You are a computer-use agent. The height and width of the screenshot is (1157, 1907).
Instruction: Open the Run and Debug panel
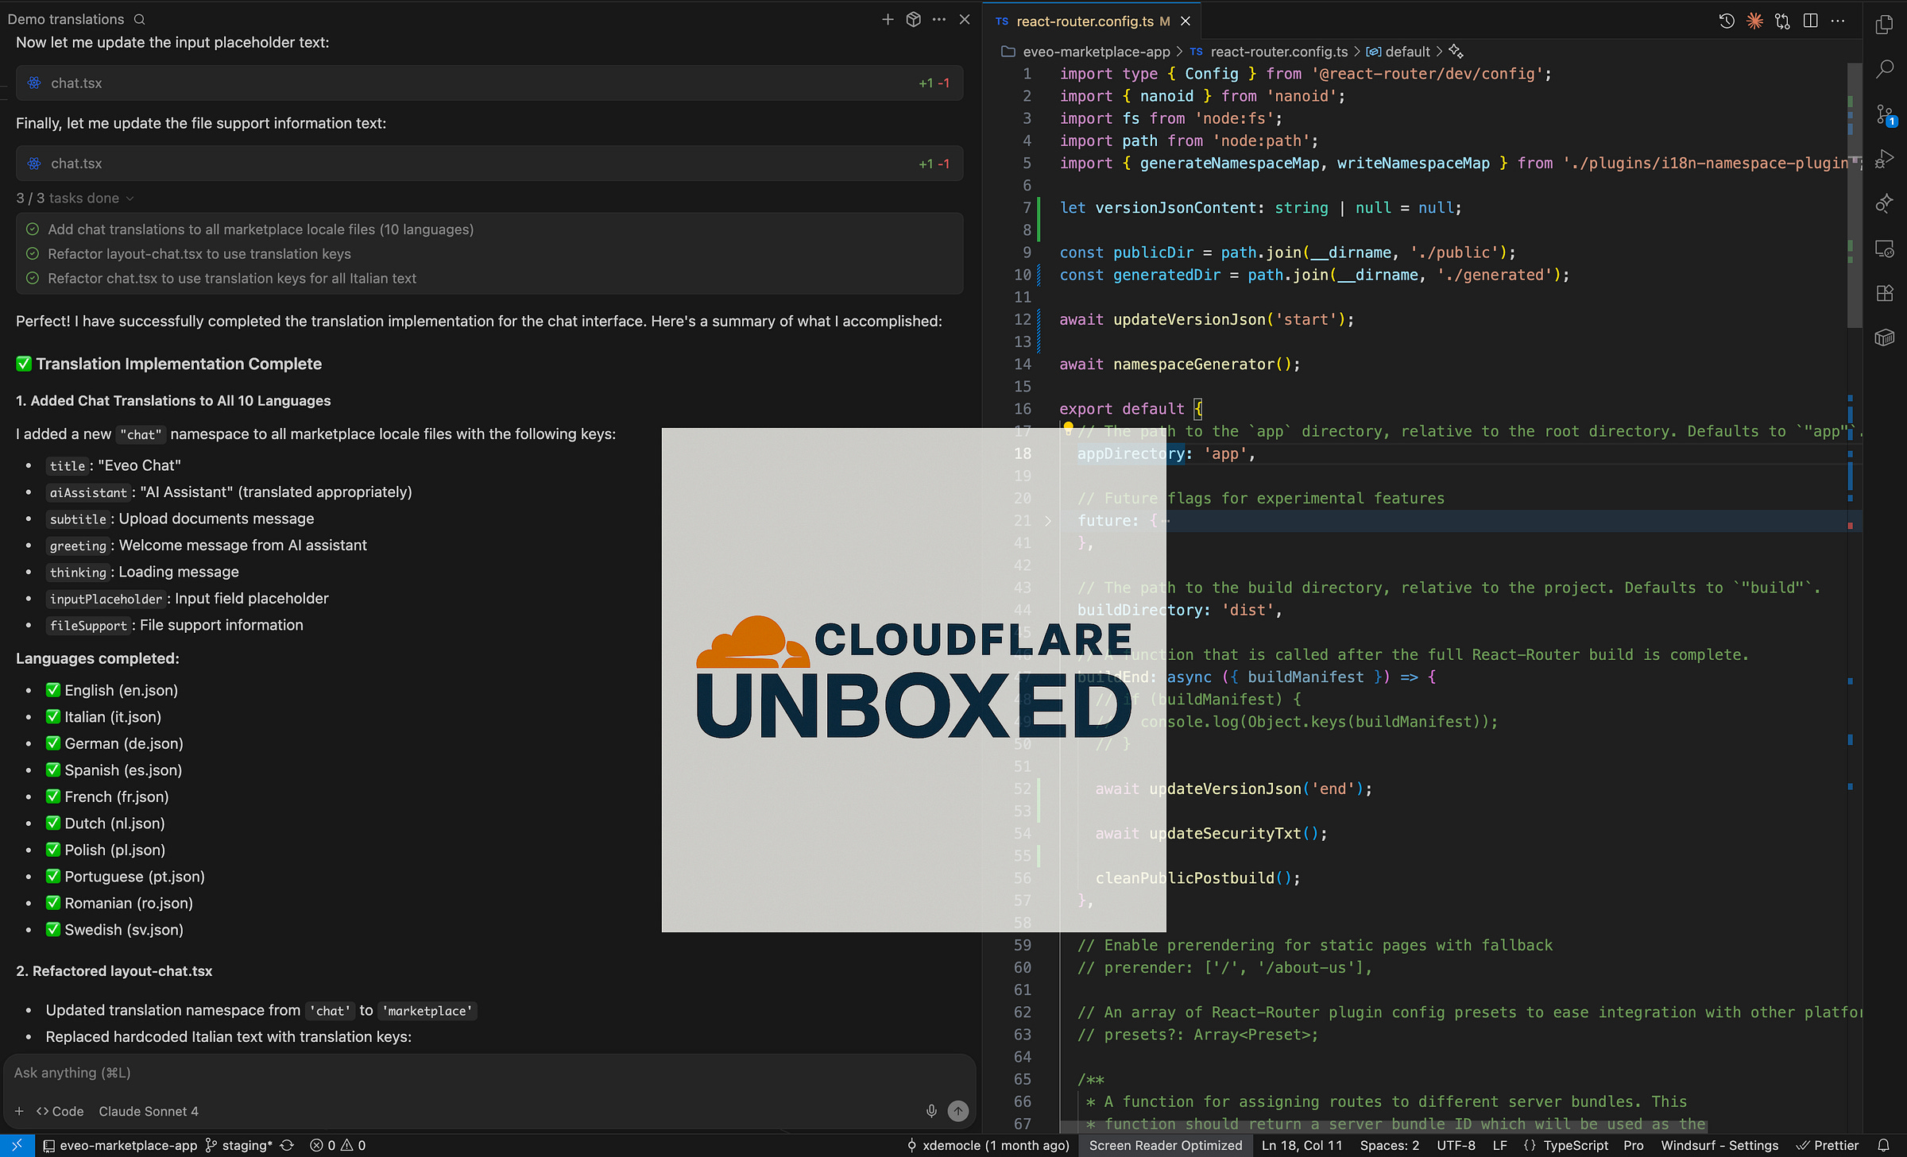pyautogui.click(x=1884, y=159)
